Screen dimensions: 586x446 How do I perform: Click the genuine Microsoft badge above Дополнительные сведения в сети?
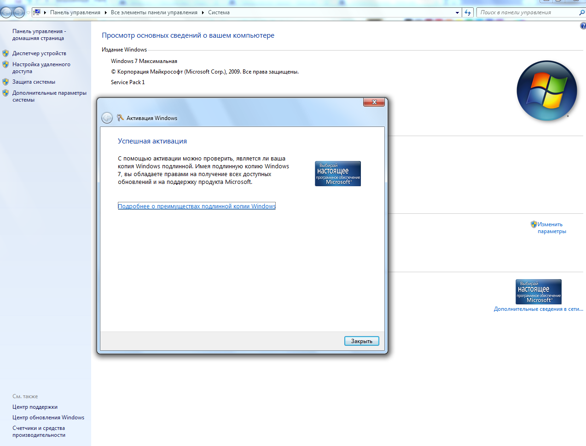coord(539,292)
